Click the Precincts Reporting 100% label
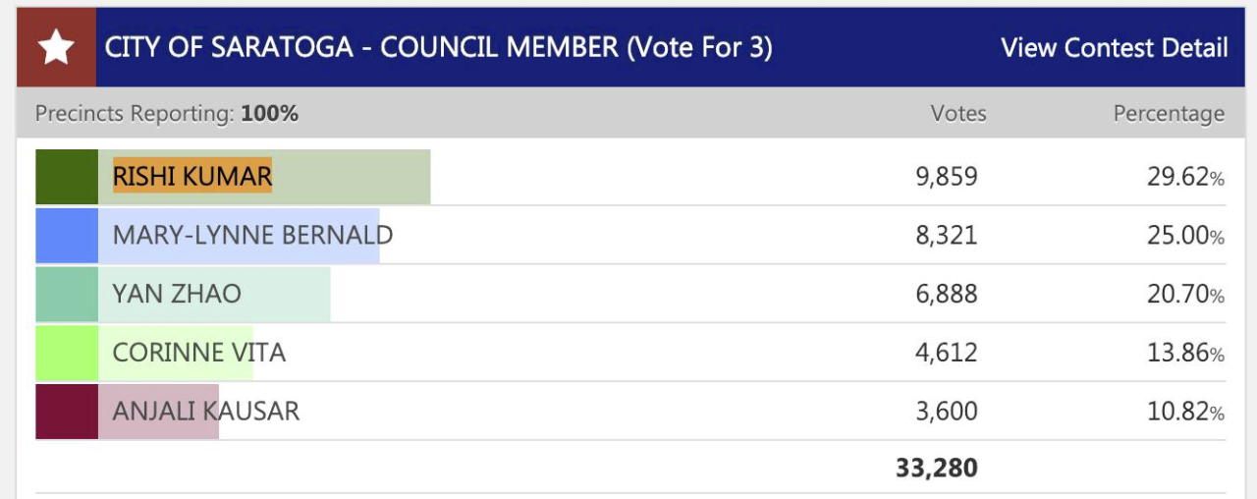Viewport: 1257px width, 499px height. pos(167,114)
